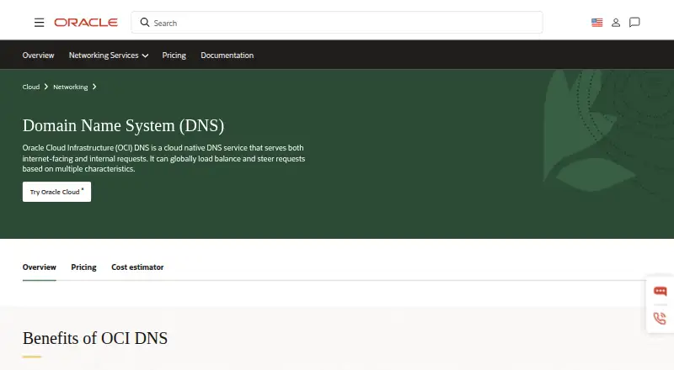This screenshot has width=674, height=370.
Task: Click the Try Oracle Cloud button
Action: pyautogui.click(x=56, y=192)
